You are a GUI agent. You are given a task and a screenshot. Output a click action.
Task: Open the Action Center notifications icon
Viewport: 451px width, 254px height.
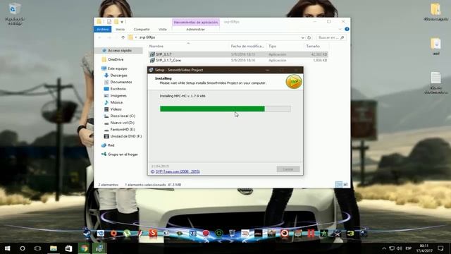(440, 248)
